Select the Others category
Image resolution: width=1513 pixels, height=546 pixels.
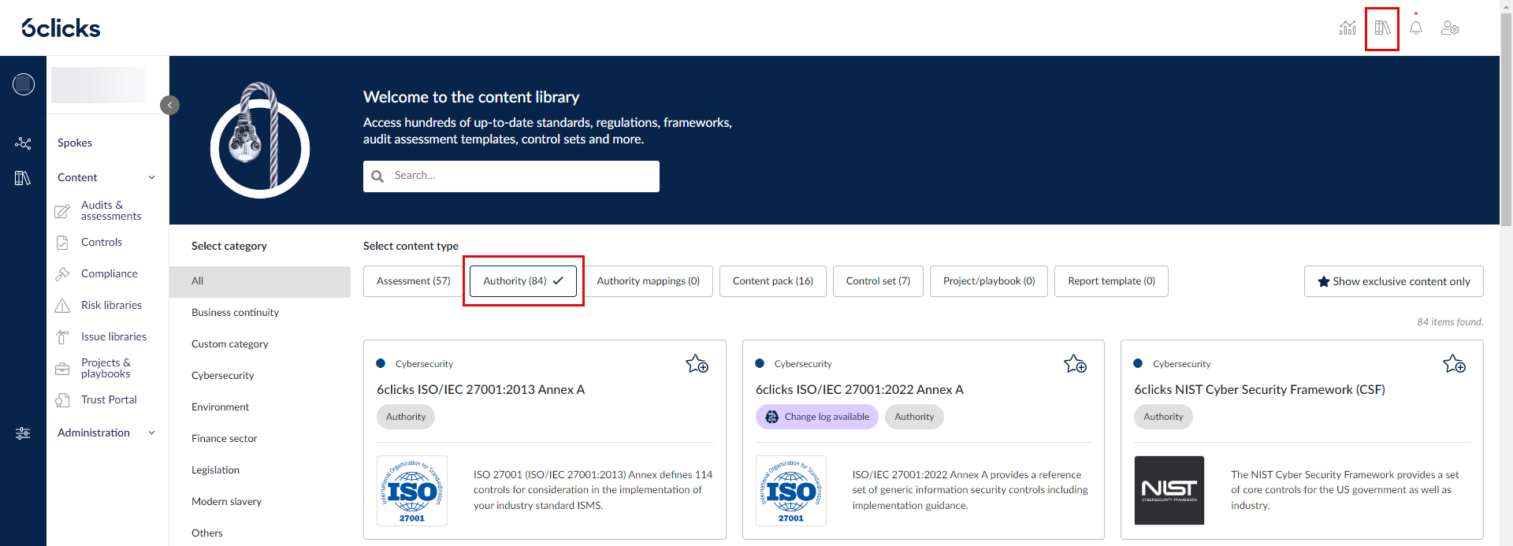pos(207,533)
